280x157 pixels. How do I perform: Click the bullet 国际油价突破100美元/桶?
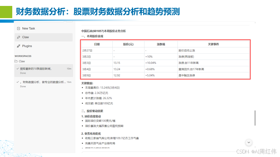[100, 121]
